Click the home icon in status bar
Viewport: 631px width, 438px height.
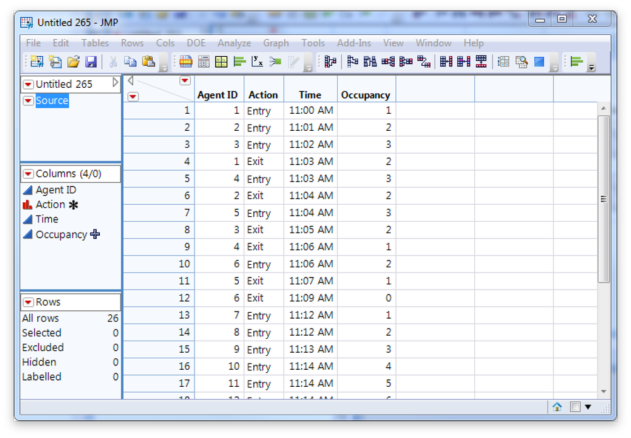pyautogui.click(x=557, y=407)
